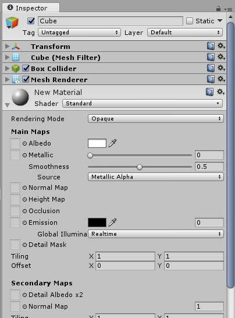Click the Mesh Filter grid icon

(16, 58)
